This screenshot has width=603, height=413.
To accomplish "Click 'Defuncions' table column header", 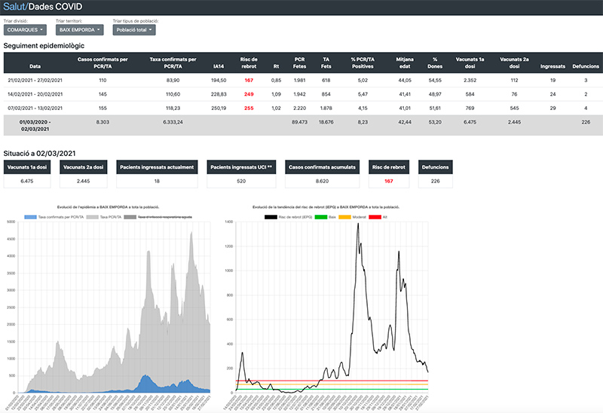I will click(x=586, y=66).
